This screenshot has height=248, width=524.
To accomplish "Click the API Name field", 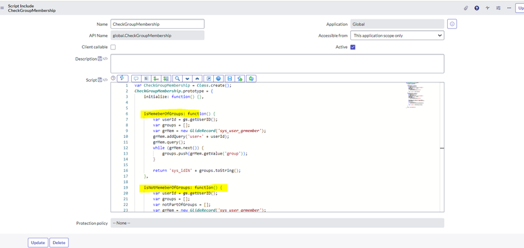I will click(x=158, y=35).
